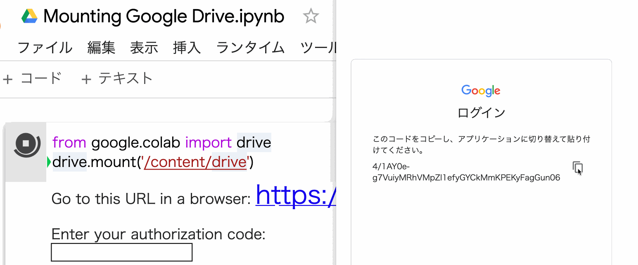Open the ランタイム menu

tap(250, 48)
